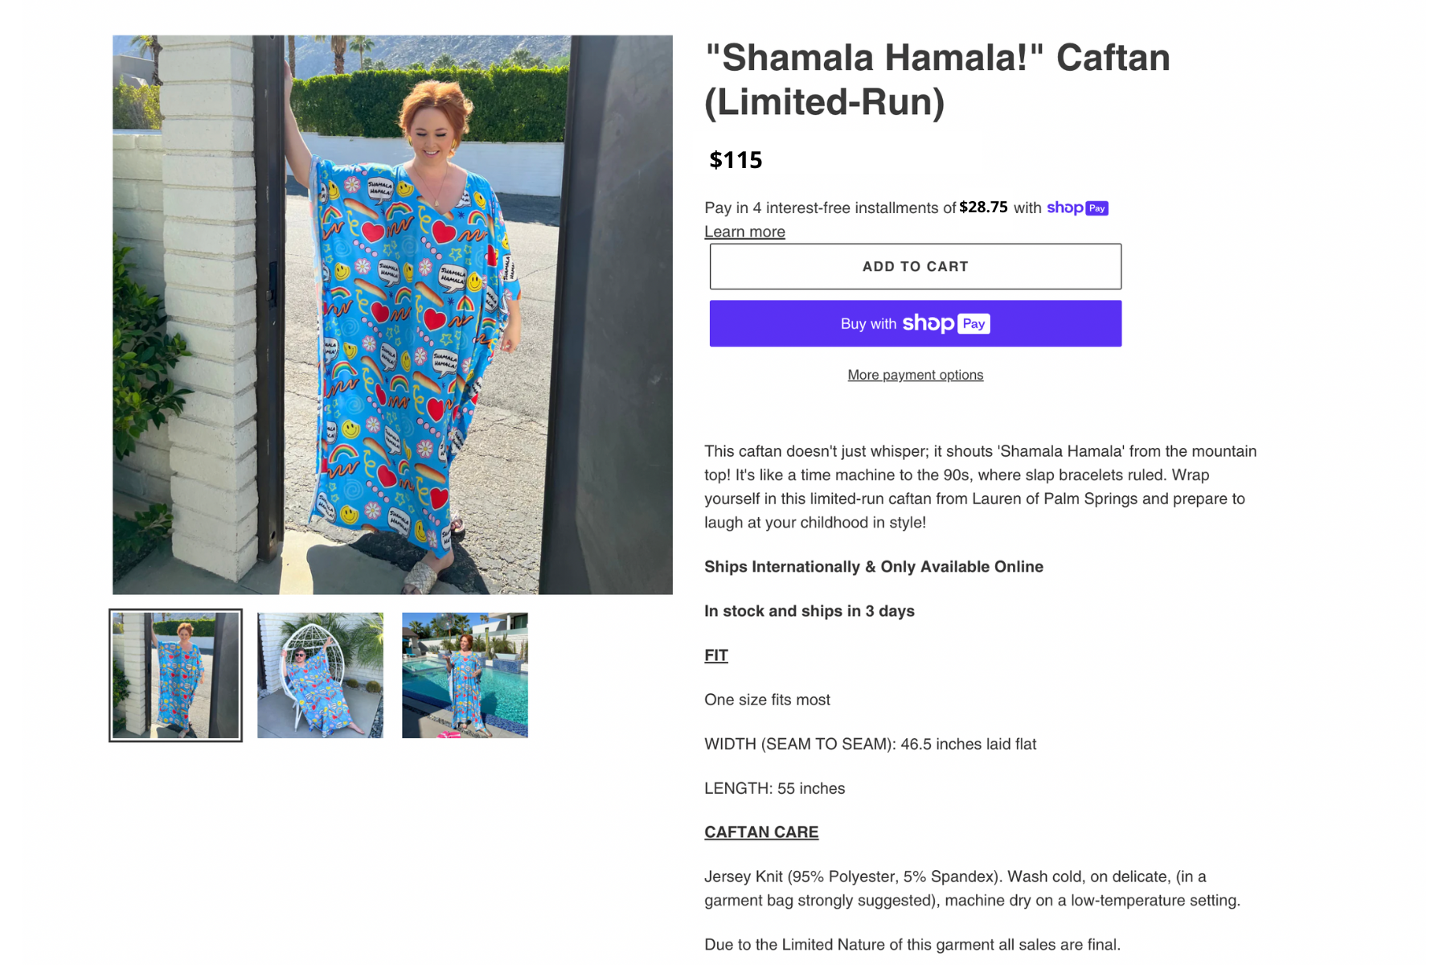Select the first caftan thumbnail by gate
Screen dimensions: 1447x965
coord(175,675)
